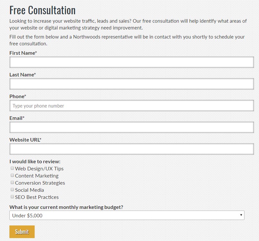Click the monthly marketing budget question label
This screenshot has width=259, height=241.
pos(66,207)
